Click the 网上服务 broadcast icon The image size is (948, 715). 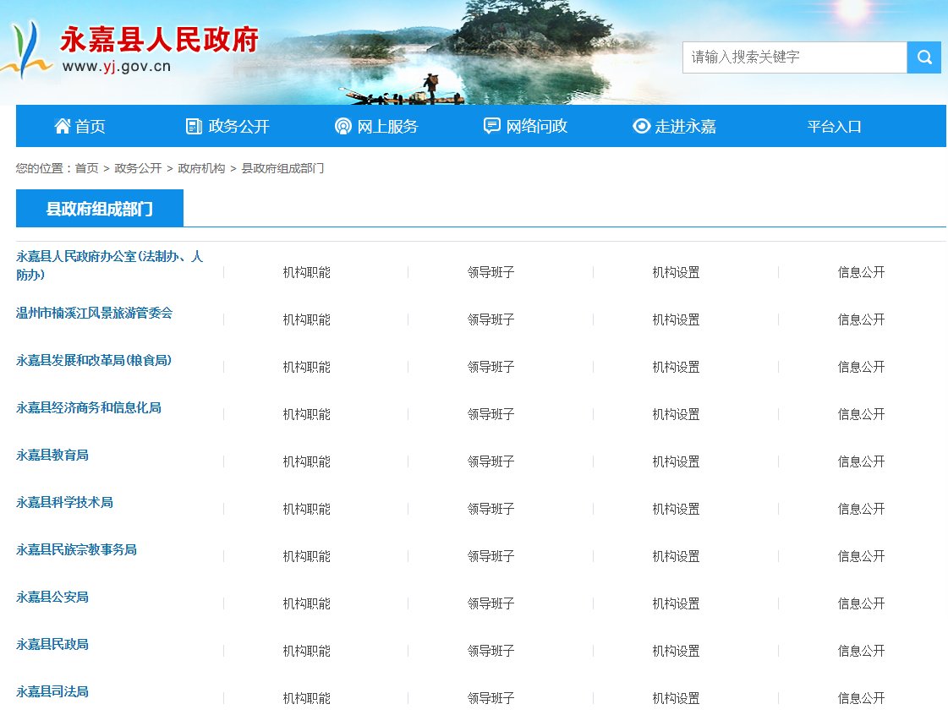click(x=342, y=125)
